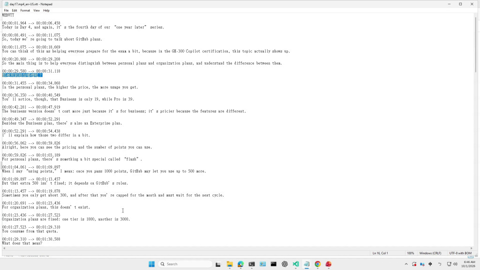Click the line 'You consume from that quota.'
The image size is (480, 270).
pos(30,232)
